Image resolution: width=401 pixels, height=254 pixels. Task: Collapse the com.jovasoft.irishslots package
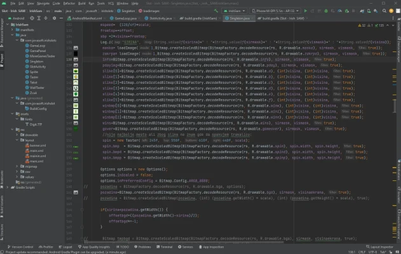[17, 41]
